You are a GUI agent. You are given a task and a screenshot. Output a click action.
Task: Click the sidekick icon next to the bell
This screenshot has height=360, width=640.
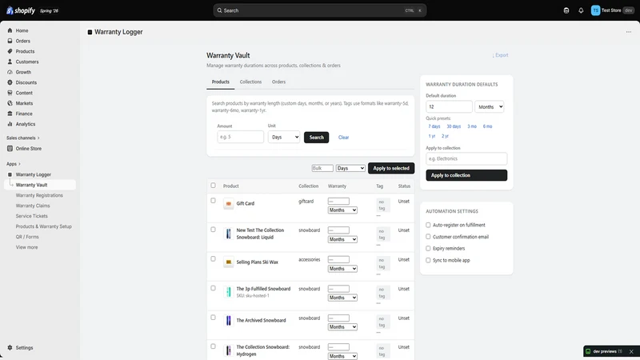(x=566, y=10)
